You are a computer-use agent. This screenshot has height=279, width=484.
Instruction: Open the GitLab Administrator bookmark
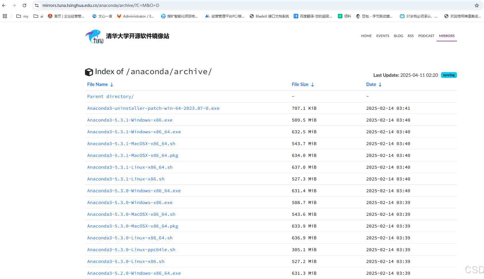pos(135,16)
